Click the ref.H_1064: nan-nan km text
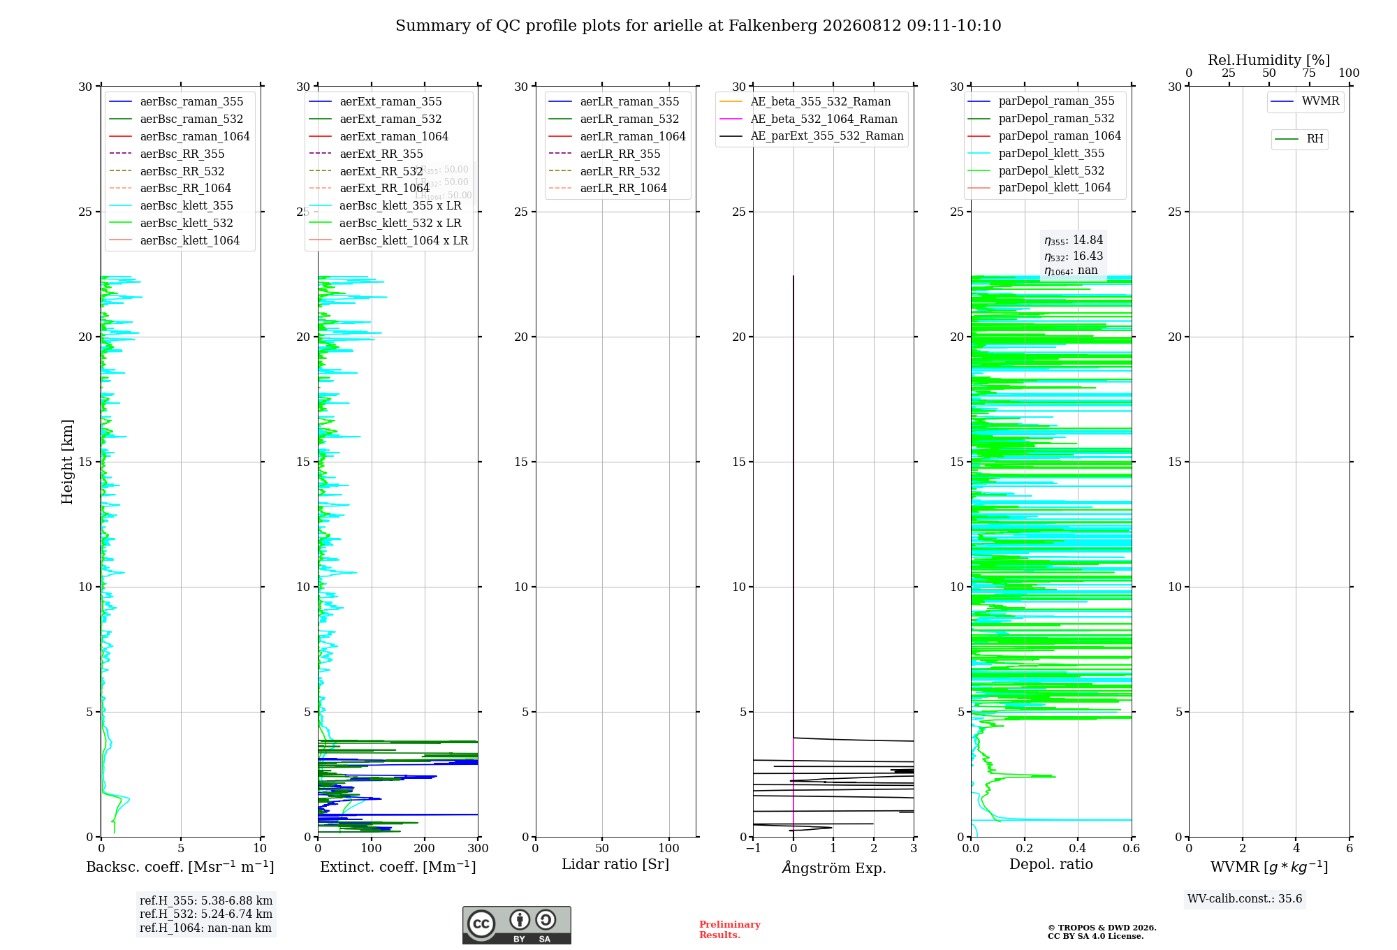The height and width of the screenshot is (950, 1397). point(205,928)
